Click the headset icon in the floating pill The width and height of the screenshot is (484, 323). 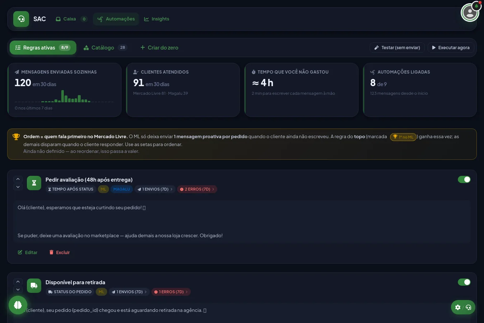pos(468,307)
